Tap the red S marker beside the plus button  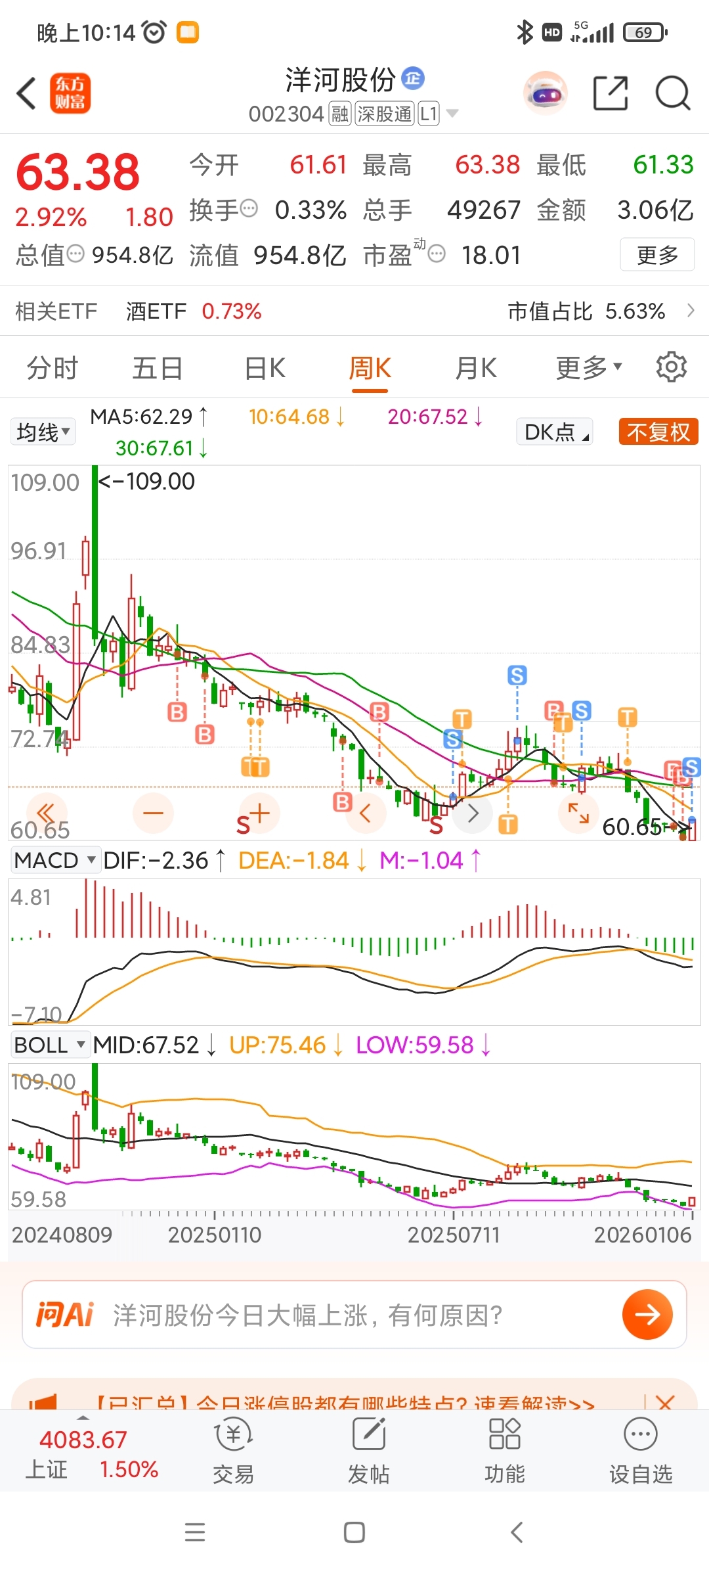point(243,824)
